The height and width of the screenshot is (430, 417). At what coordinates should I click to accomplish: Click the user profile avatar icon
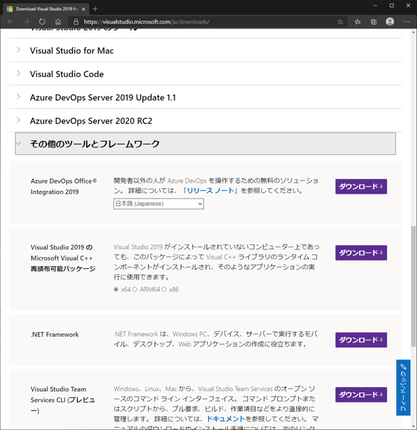(x=390, y=22)
